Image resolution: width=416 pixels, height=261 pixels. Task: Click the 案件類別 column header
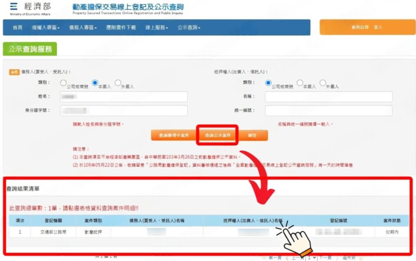(93, 220)
